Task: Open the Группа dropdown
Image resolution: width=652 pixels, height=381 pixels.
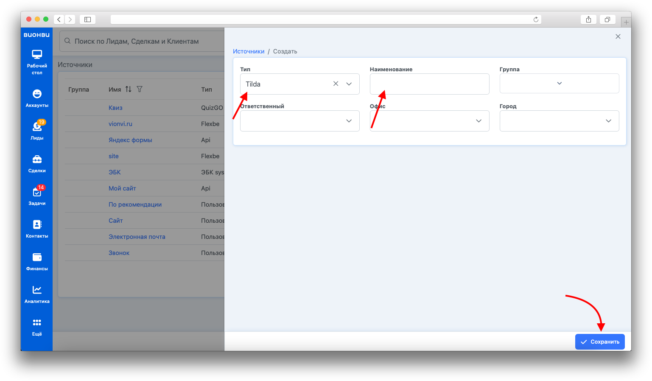Action: click(559, 83)
